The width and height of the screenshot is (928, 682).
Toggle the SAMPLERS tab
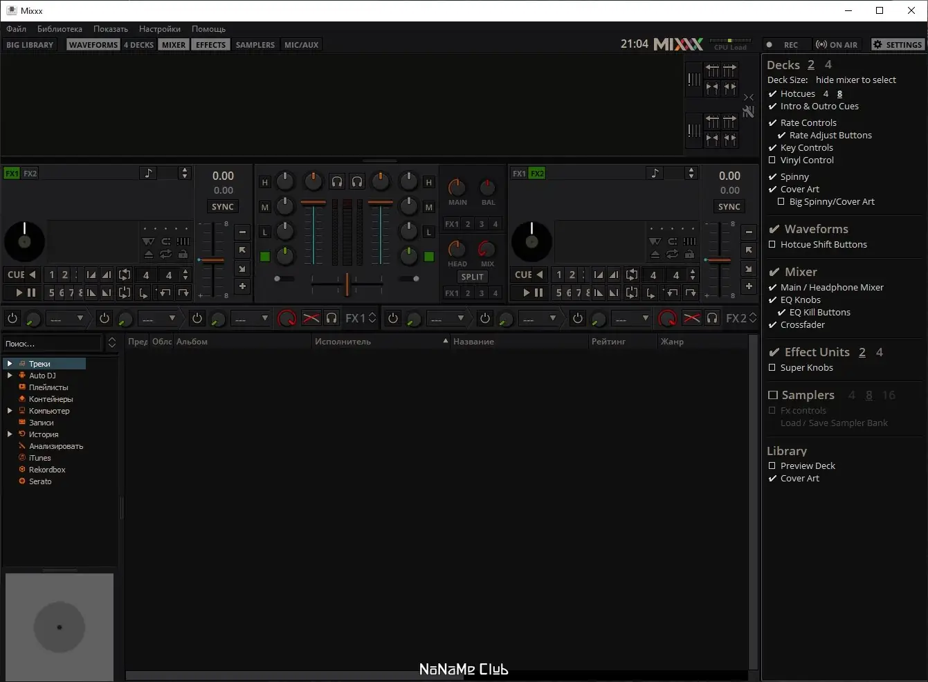255,45
